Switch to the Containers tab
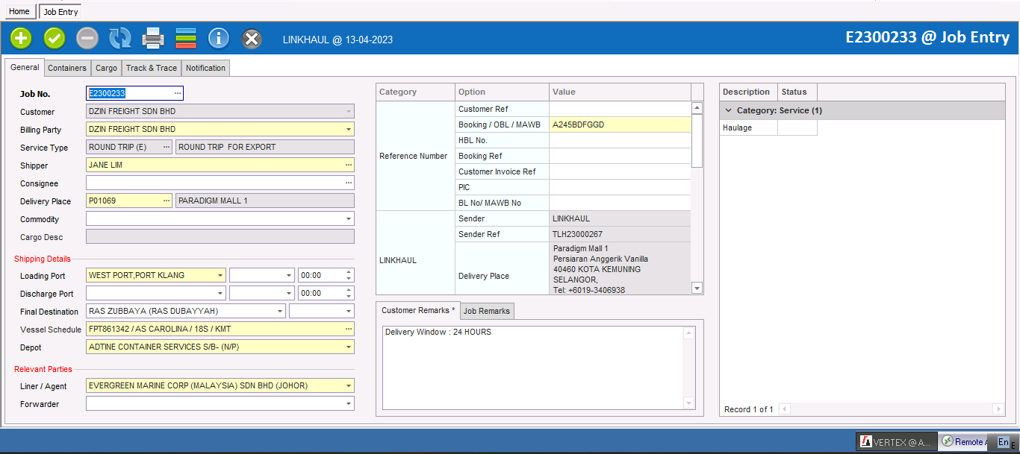Screen dimensions: 1020x454 [67, 68]
